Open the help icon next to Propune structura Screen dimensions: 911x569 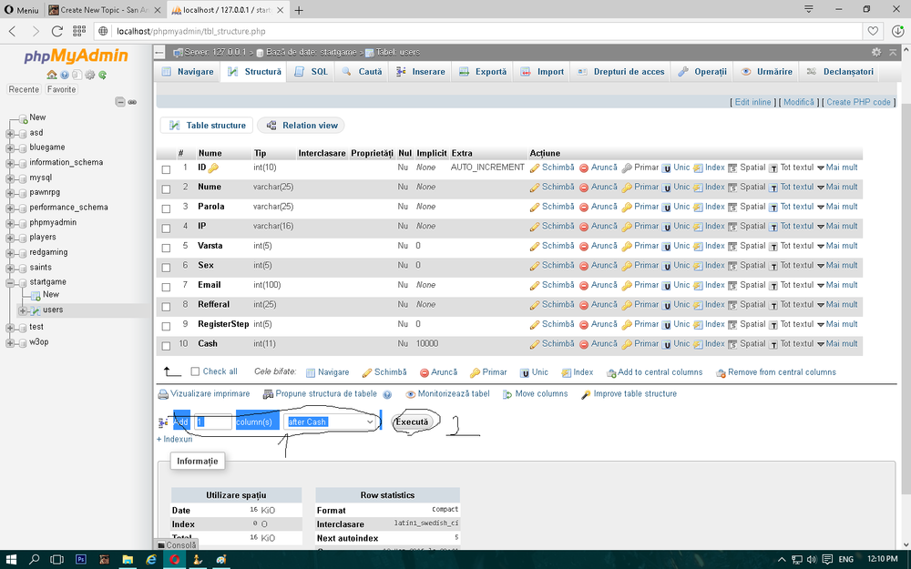(387, 394)
